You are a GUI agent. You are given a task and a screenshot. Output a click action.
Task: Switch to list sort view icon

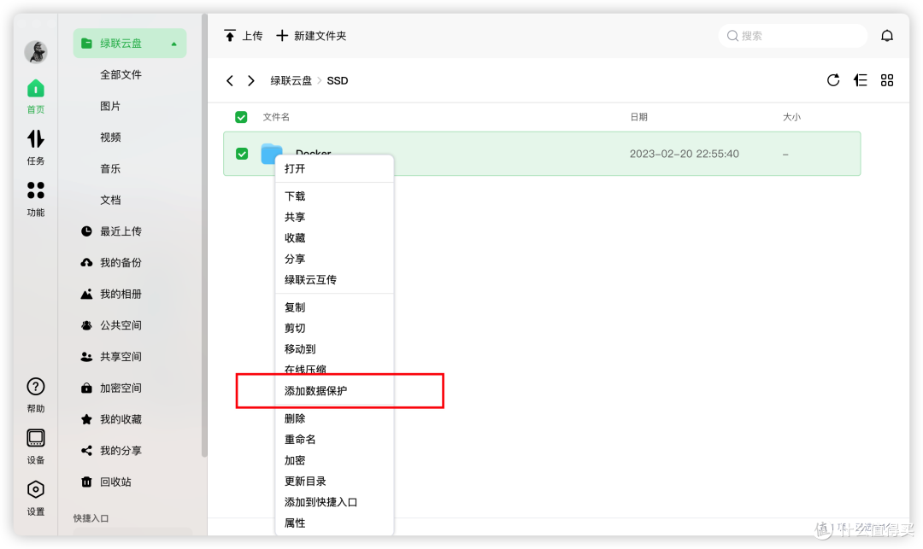point(860,80)
